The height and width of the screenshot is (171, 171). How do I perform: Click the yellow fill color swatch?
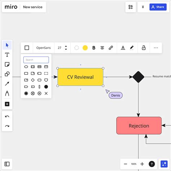[x=85, y=48]
